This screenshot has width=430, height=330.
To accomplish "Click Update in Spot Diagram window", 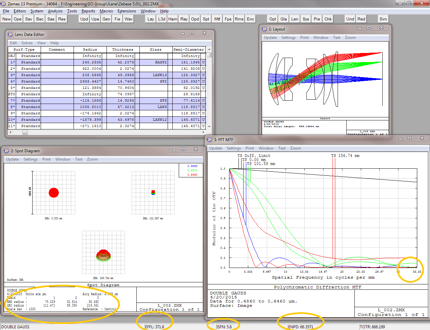I will [x=12, y=159].
